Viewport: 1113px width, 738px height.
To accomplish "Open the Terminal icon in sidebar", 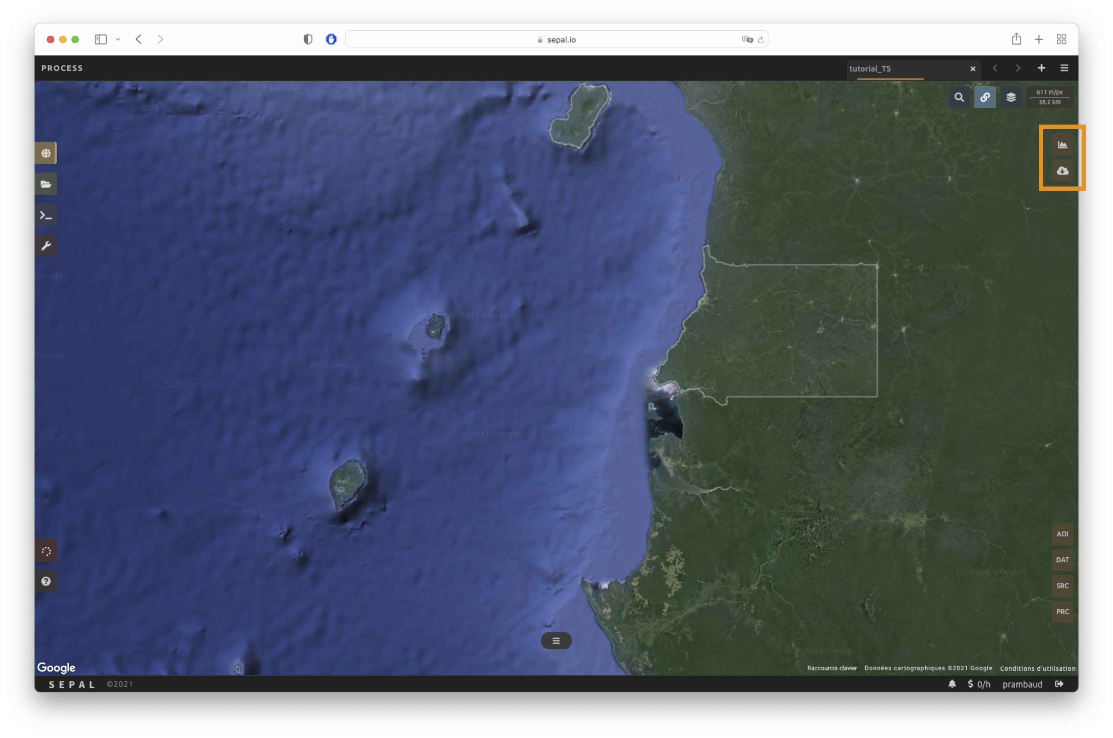I will click(x=46, y=215).
